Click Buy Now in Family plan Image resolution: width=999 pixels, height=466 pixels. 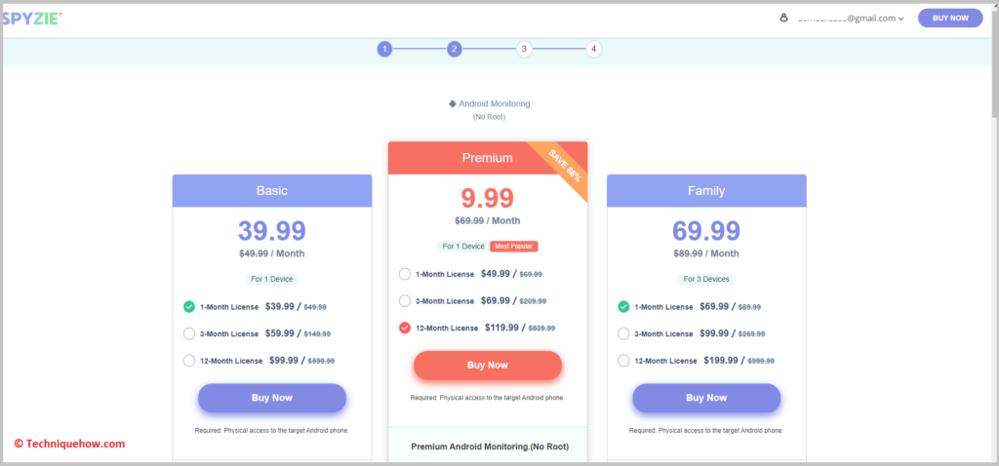pyautogui.click(x=706, y=398)
